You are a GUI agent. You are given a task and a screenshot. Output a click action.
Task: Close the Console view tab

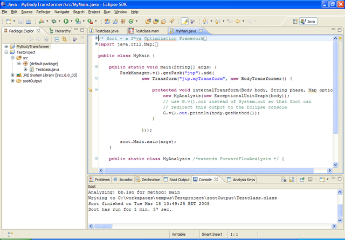coord(216,180)
